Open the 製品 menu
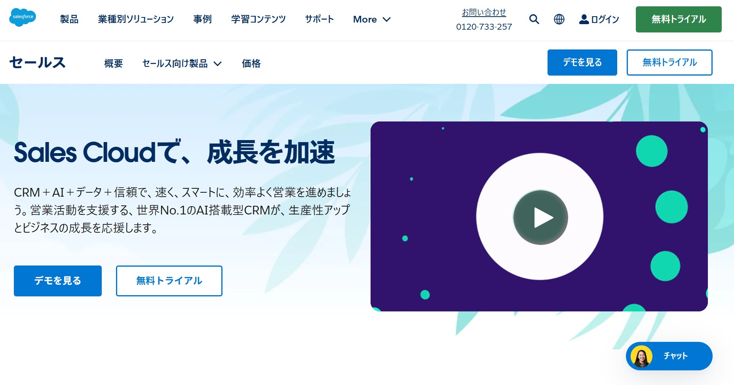Screen dimensions: 734x385 coord(69,19)
